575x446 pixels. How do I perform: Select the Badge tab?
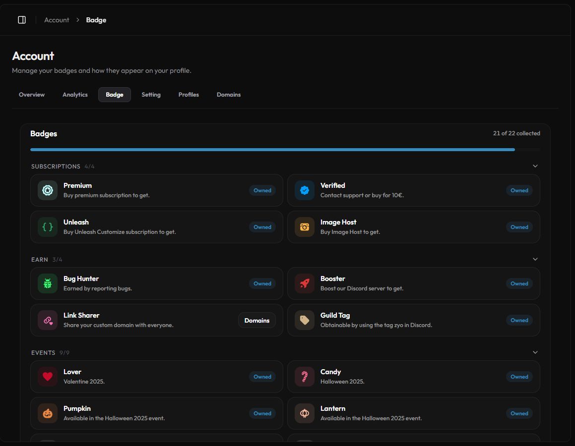tap(115, 95)
